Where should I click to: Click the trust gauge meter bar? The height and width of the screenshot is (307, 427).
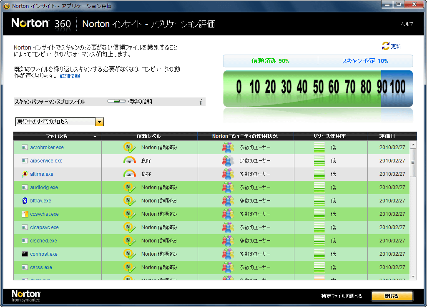click(318, 88)
